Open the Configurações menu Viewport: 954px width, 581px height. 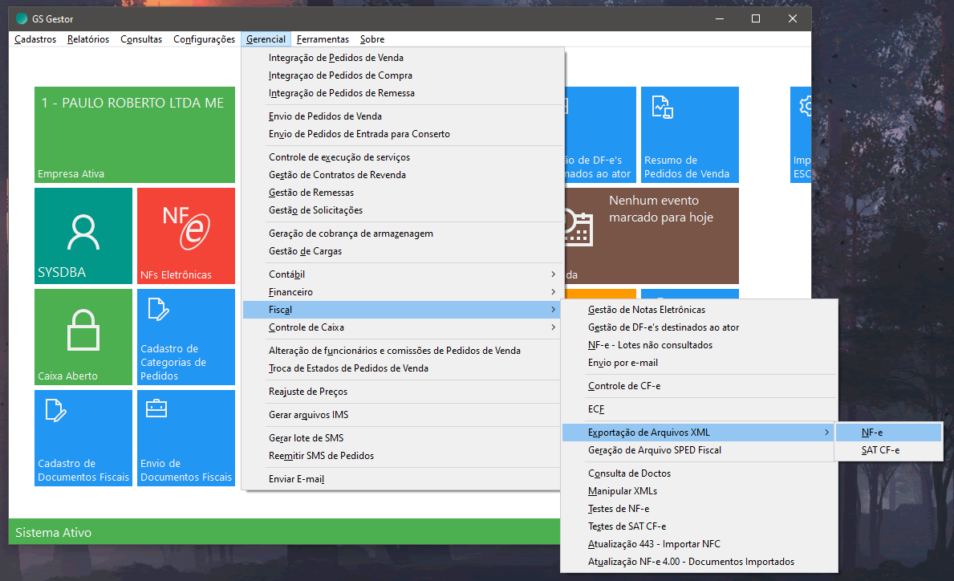[204, 39]
